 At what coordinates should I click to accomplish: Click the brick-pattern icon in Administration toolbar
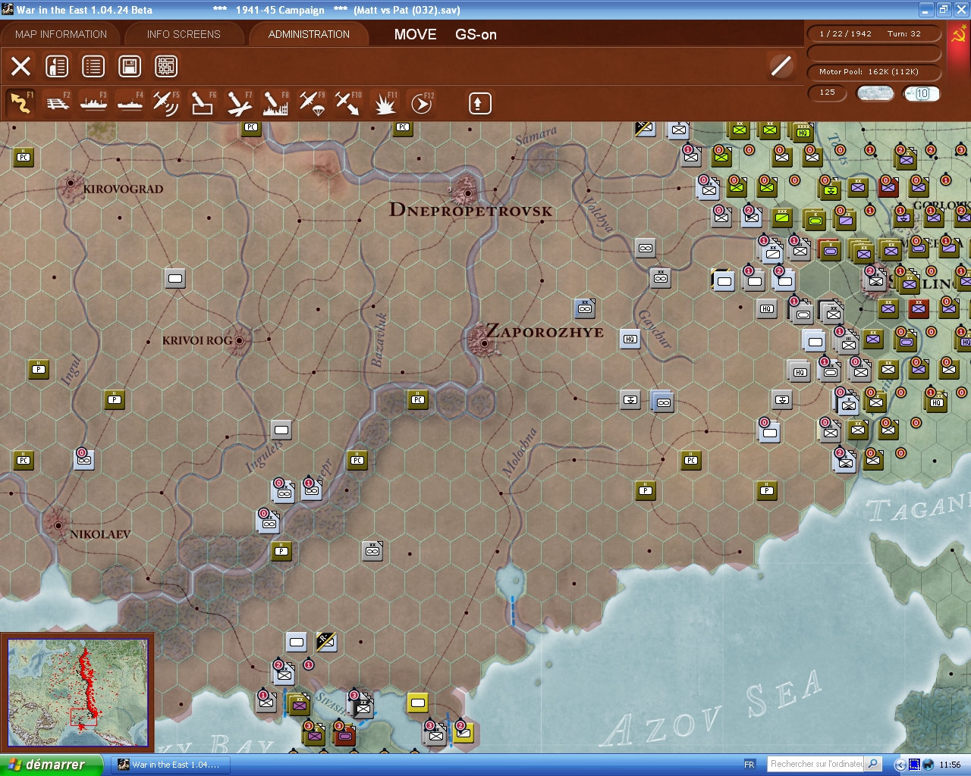click(x=166, y=66)
